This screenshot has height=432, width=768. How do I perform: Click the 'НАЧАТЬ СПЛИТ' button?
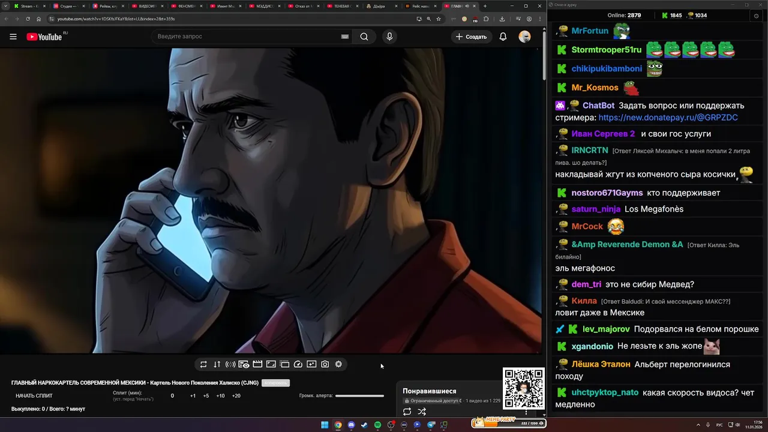point(34,396)
